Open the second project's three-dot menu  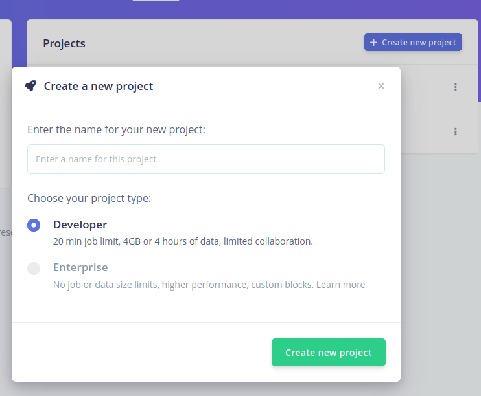tap(456, 132)
